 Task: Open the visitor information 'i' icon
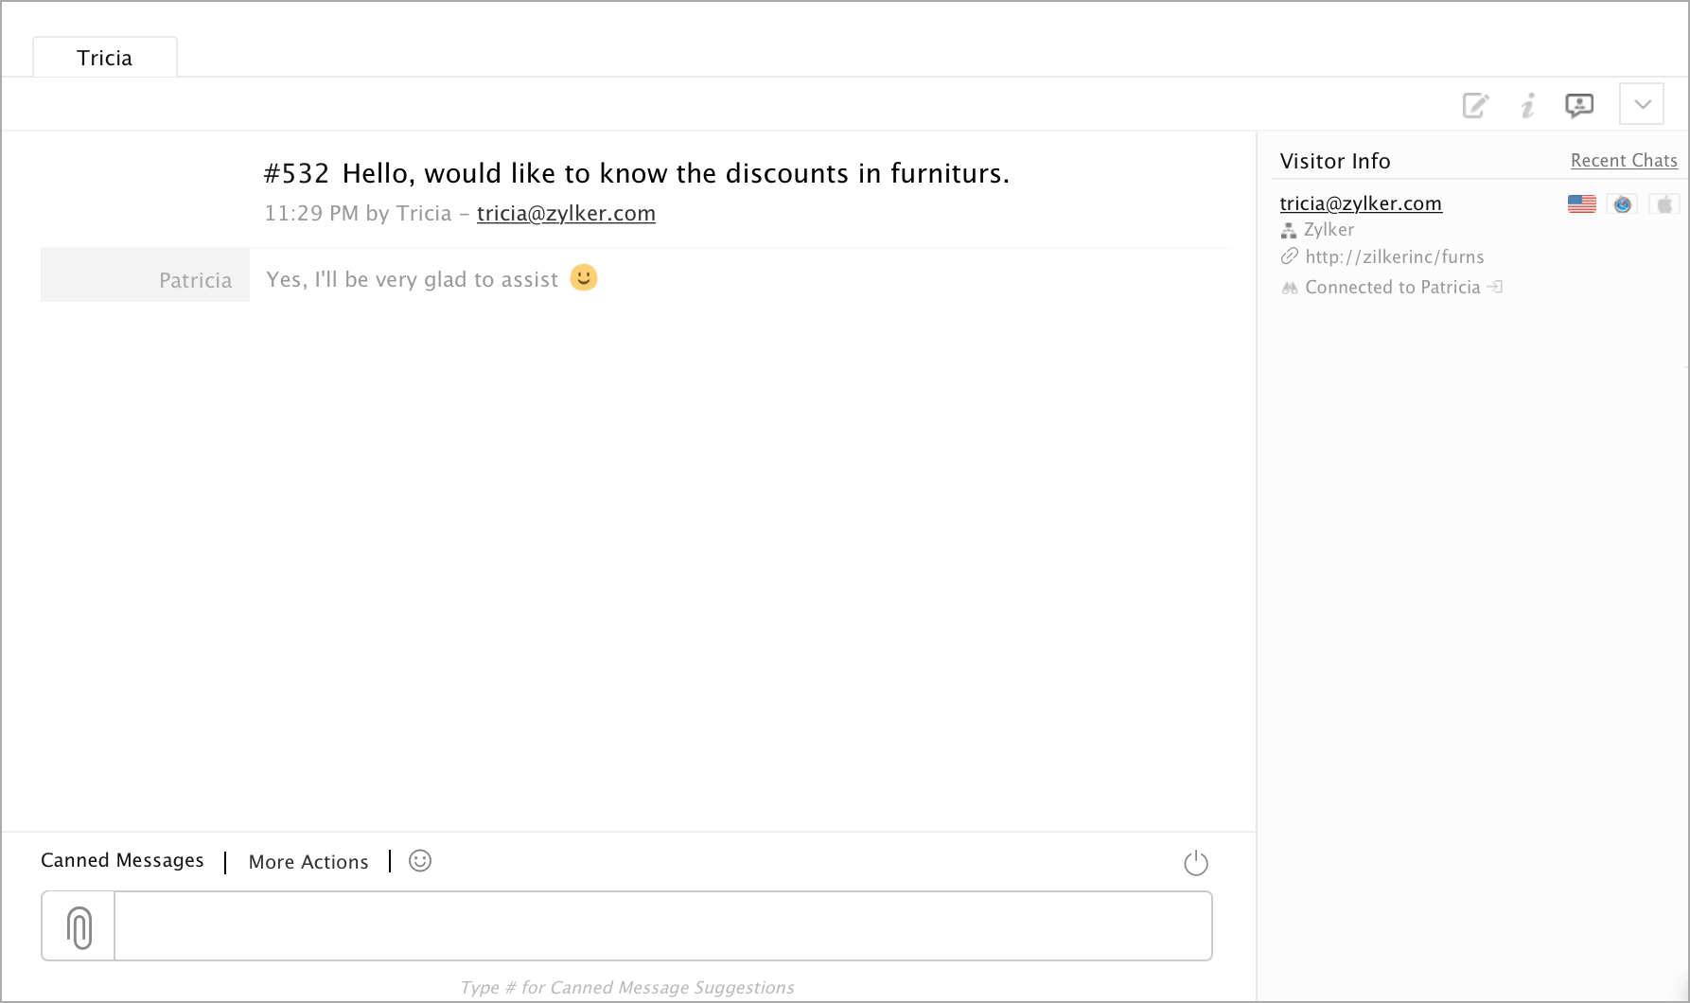pos(1527,105)
